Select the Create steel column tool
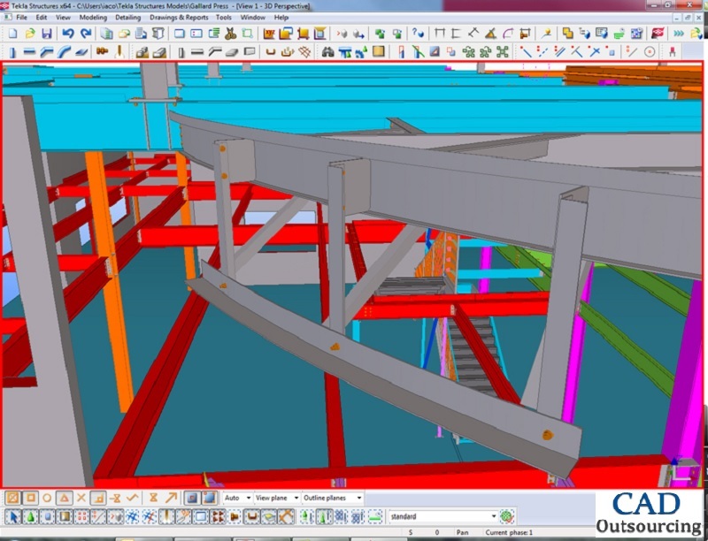Viewport: 708px width, 541px height. (12, 52)
